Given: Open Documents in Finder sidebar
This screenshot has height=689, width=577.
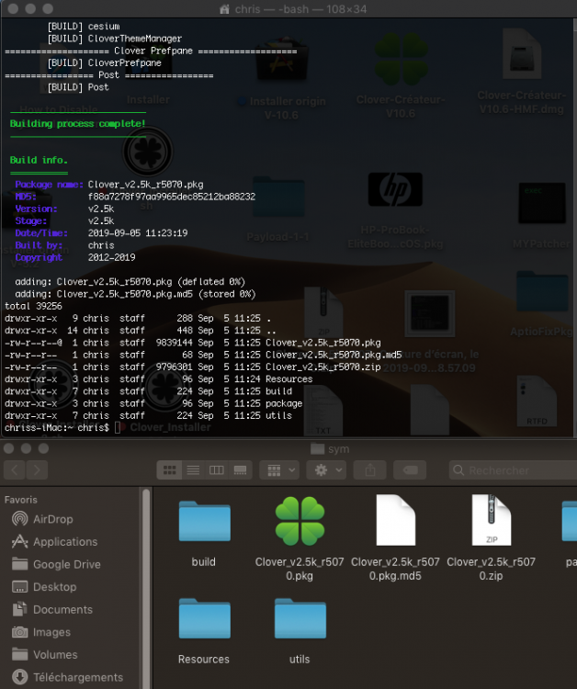Looking at the screenshot, I should (x=52, y=609).
